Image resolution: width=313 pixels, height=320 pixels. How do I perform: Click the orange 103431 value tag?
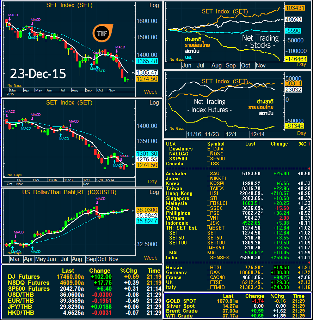(295, 8)
